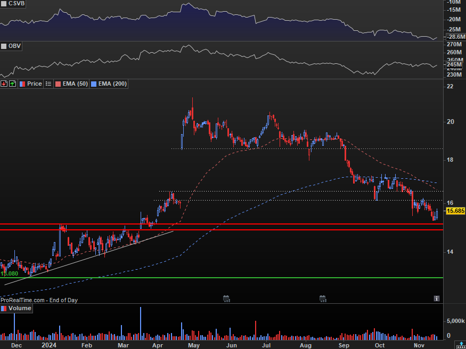Screen dimensions: 466x349
Task: Click the CSVB value tag -28.6M
Action: pyautogui.click(x=456, y=37)
